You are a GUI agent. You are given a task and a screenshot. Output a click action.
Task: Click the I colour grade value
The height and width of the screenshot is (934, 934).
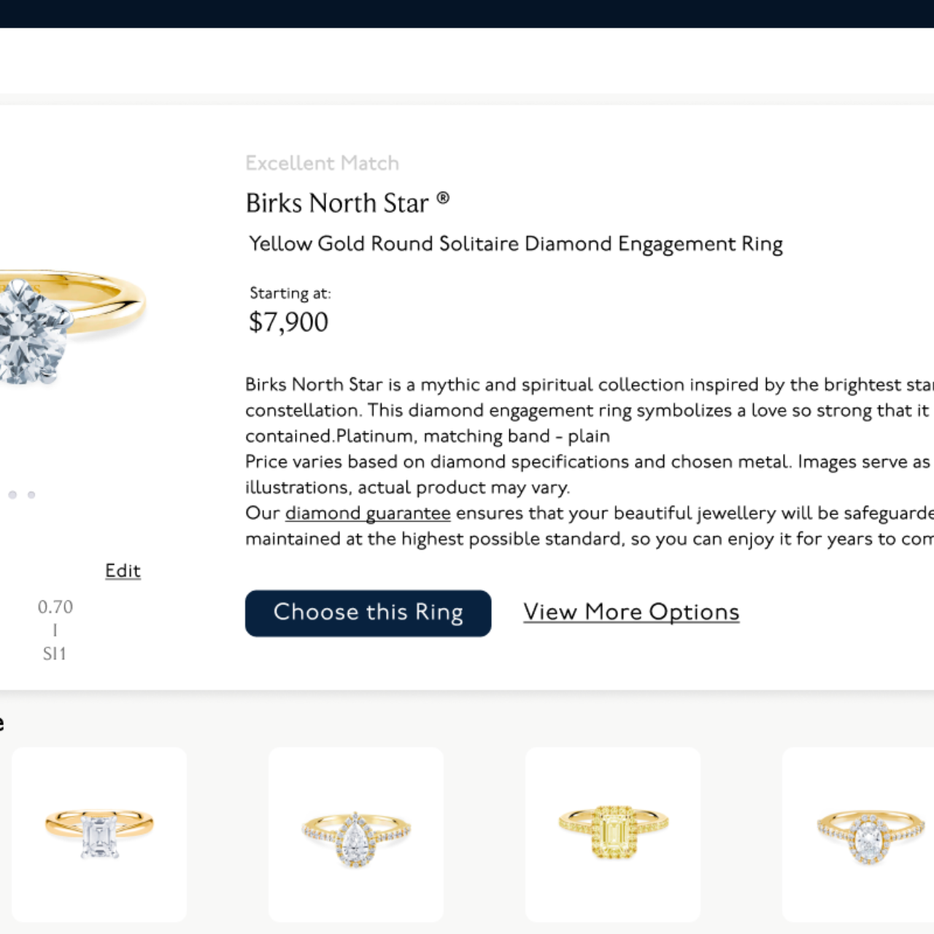pyautogui.click(x=55, y=630)
